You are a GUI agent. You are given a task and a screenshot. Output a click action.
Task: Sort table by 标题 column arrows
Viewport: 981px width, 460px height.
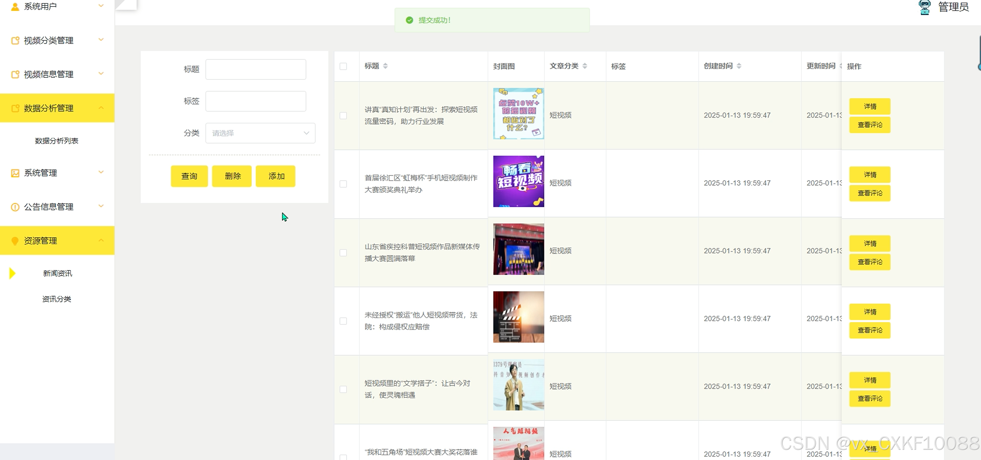(x=385, y=66)
